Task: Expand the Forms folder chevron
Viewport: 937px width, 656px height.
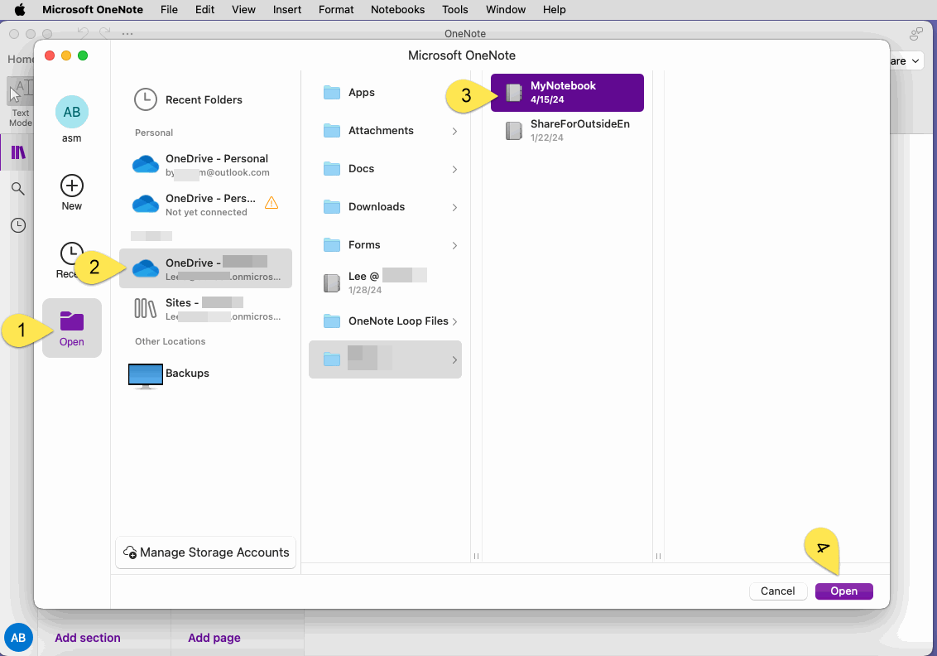Action: [x=454, y=246]
